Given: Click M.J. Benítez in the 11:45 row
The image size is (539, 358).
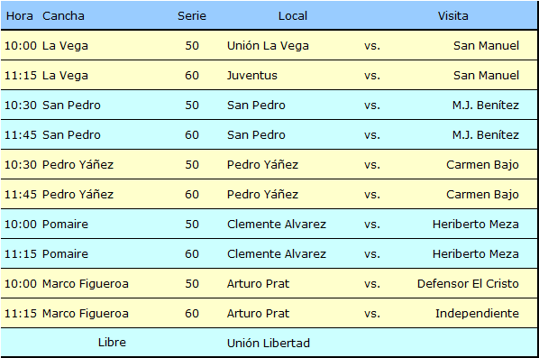Looking at the screenshot, I should (x=486, y=134).
